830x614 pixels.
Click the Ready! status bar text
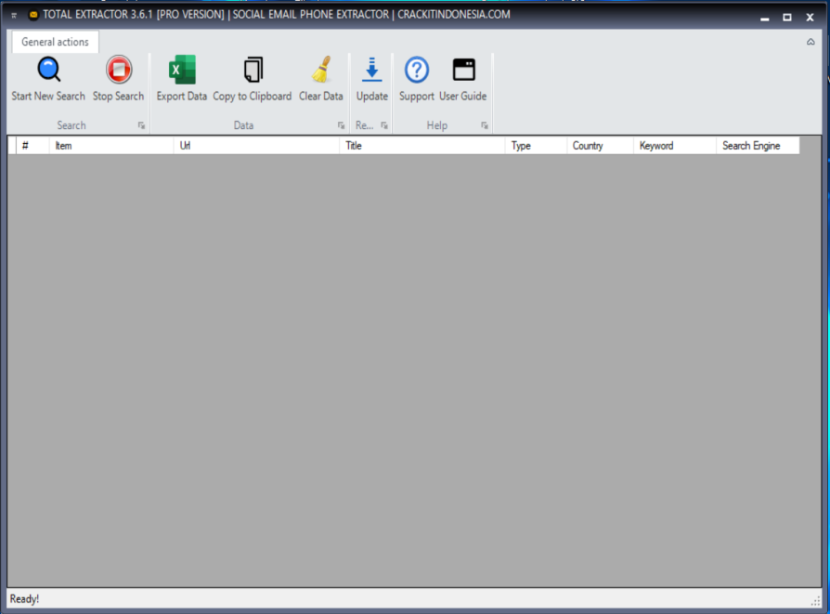point(24,599)
